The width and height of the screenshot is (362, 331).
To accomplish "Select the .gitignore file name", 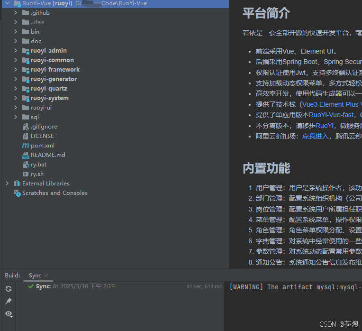I will coord(44,127).
